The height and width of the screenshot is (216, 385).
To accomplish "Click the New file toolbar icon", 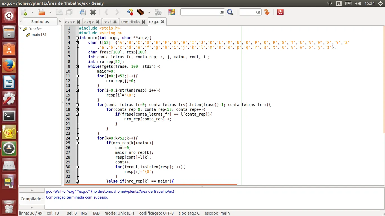I will pos(24,12).
